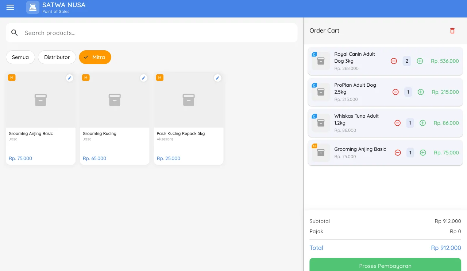Screen dimensions: 467x271
Task: Click the Pajak Rp 0 value
Action: click(x=455, y=231)
